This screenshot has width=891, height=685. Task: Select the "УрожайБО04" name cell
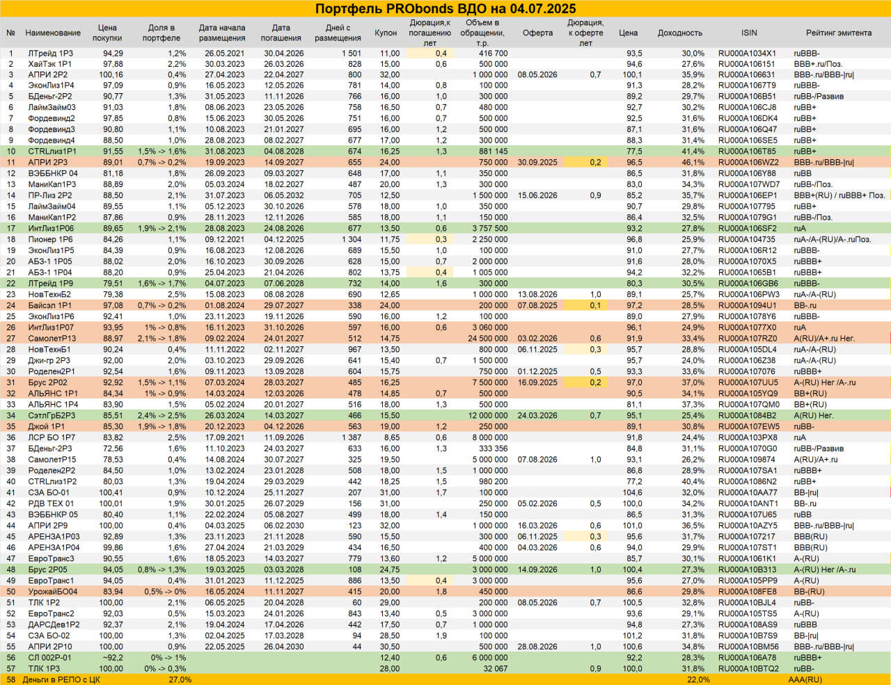[52, 592]
